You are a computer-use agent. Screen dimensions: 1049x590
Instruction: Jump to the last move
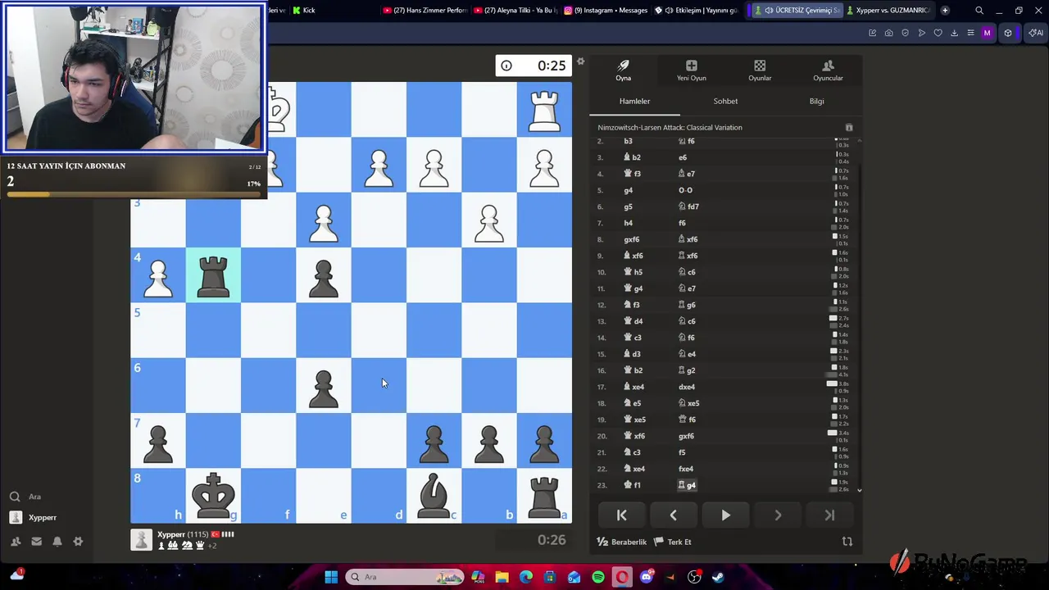(x=829, y=515)
